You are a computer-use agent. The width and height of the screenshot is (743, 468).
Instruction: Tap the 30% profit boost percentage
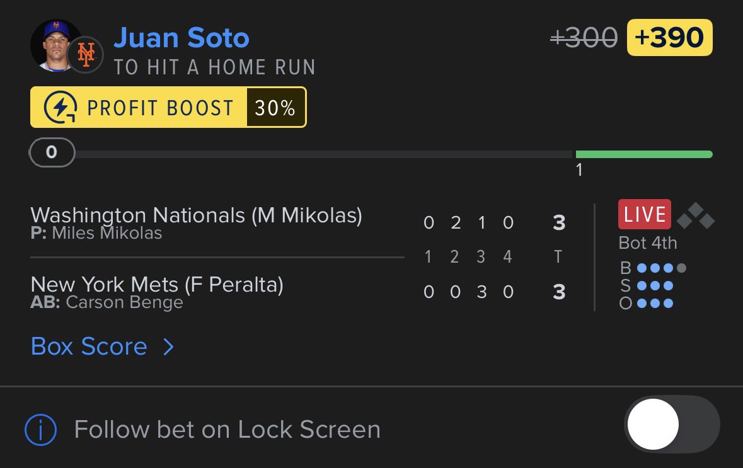click(275, 108)
